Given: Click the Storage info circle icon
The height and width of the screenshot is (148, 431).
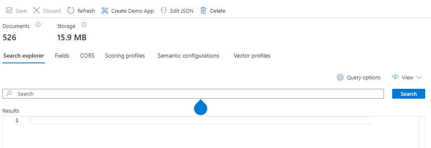Looking at the screenshot, I should click(x=84, y=25).
